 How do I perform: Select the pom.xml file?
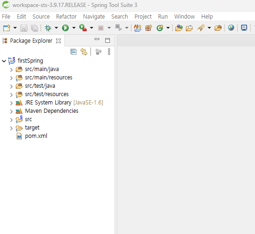click(36, 136)
